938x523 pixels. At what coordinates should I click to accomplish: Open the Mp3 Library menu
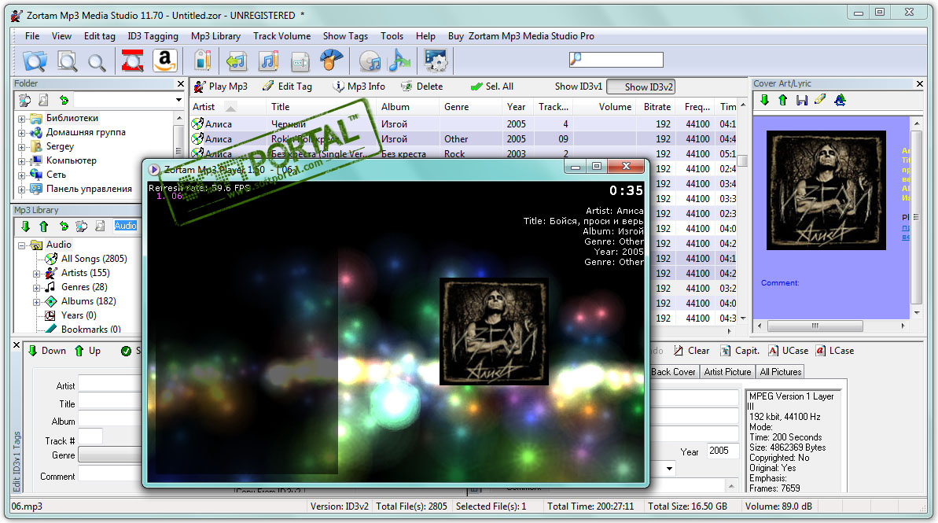pos(216,36)
